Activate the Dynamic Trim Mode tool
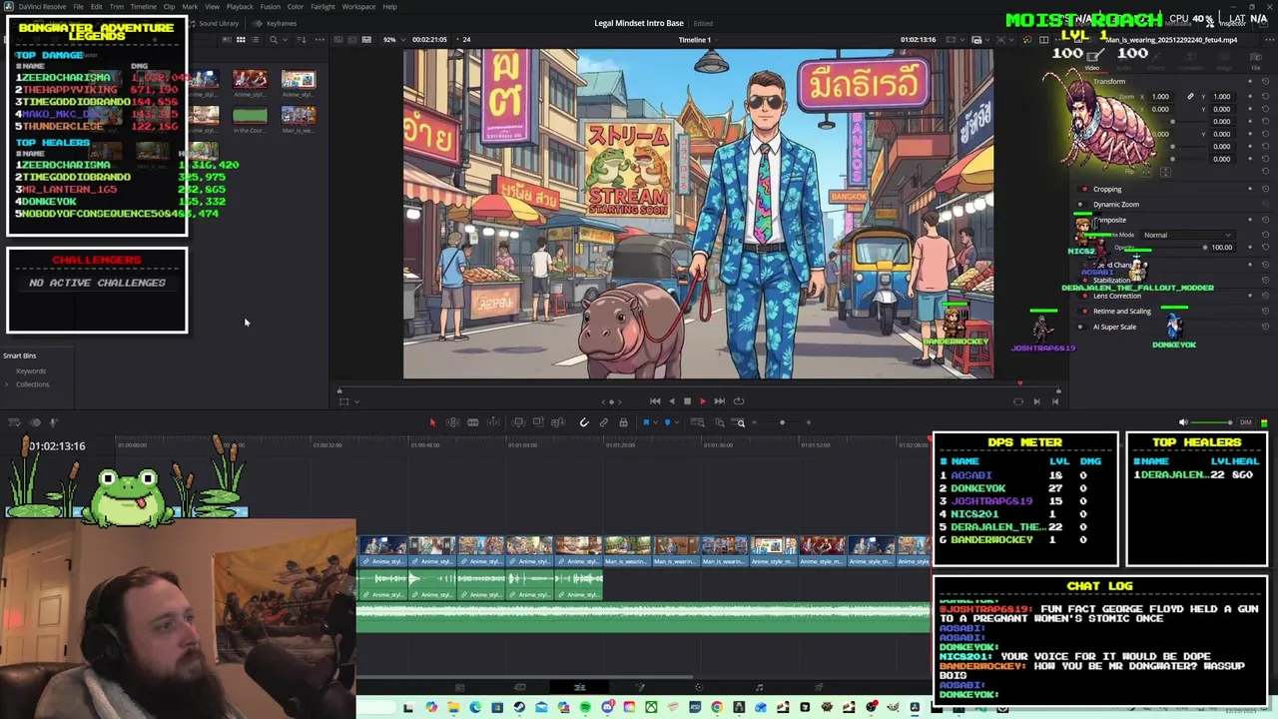This screenshot has height=719, width=1278. coord(472,422)
